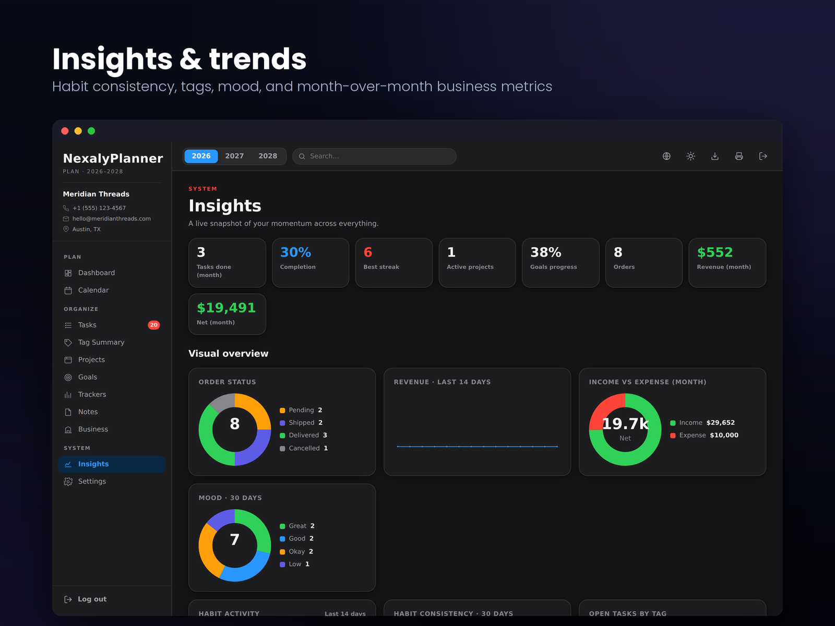Click the Great mood legend entry
Viewport: 835px width, 626px height.
(297, 526)
